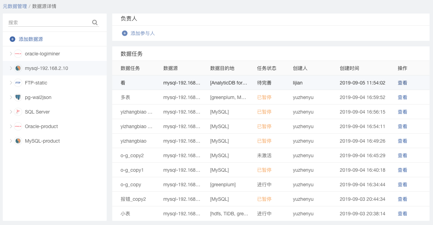This screenshot has height=225, width=433.
Task: Click the FTP-static FTP icon
Action: 18,83
